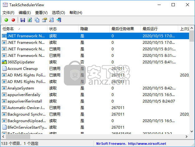The image size is (195, 147).
Task: Click 已禁用 status in Background Synchr... row
Action: point(55,114)
